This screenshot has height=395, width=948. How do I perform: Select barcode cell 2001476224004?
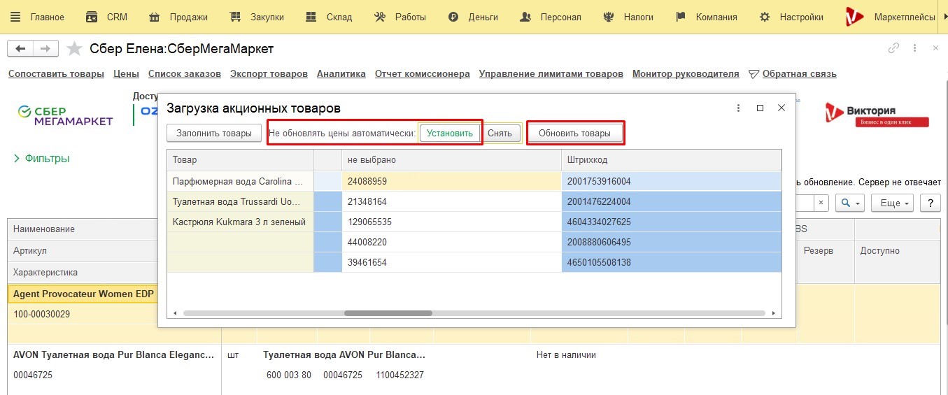click(x=671, y=202)
